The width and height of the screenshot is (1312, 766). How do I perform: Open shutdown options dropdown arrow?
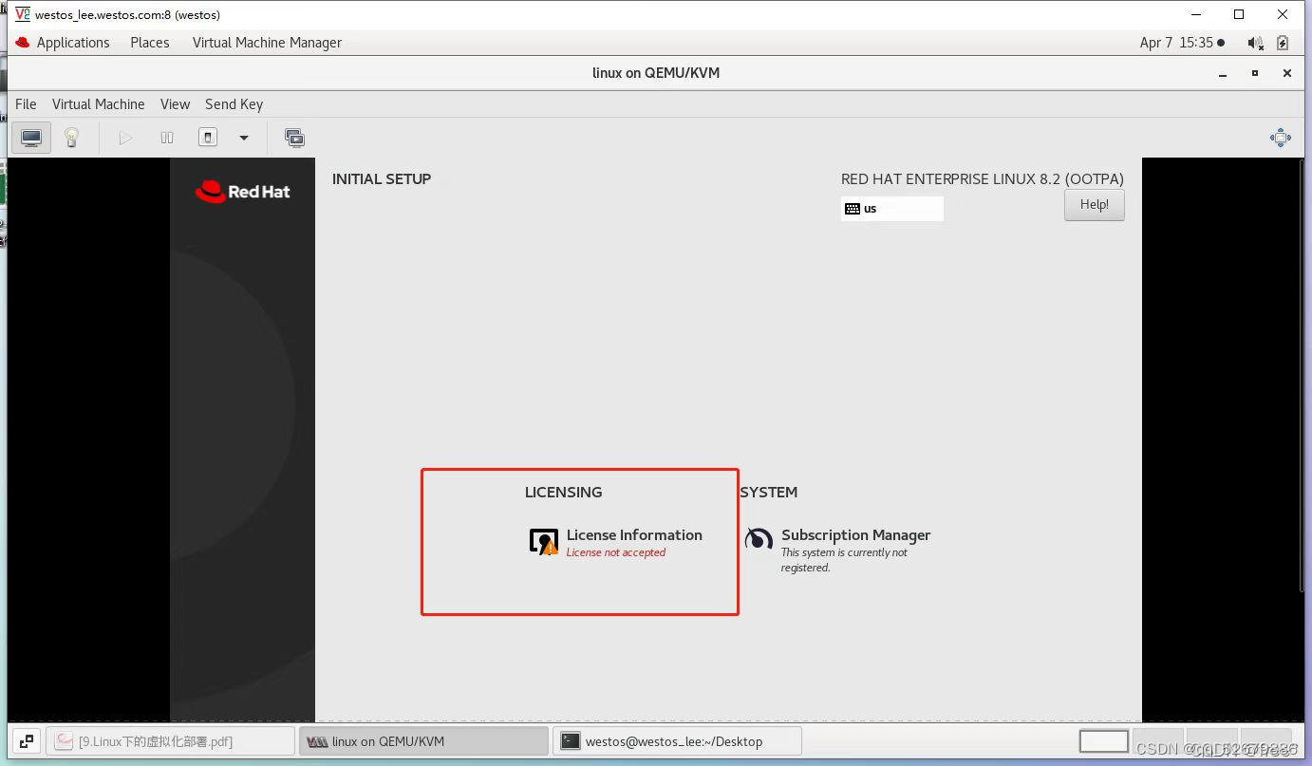pos(244,138)
